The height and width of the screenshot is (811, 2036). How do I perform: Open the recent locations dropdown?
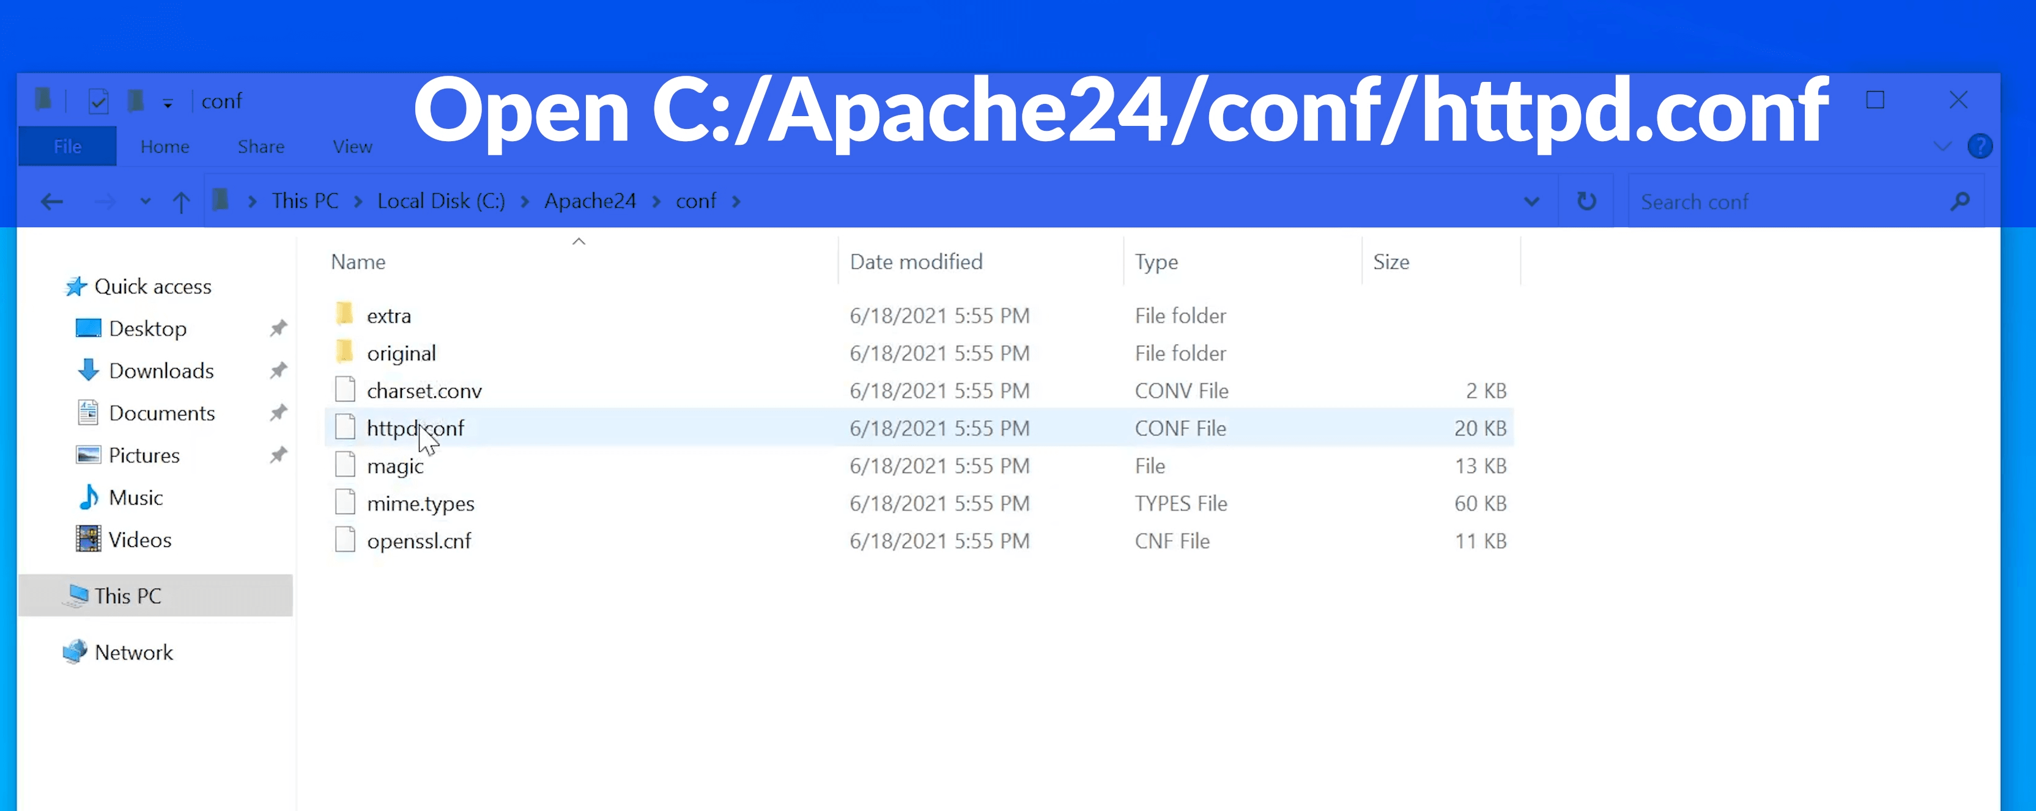(x=146, y=201)
